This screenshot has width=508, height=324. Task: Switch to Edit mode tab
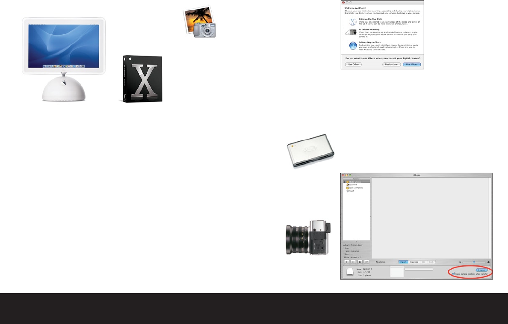point(423,262)
